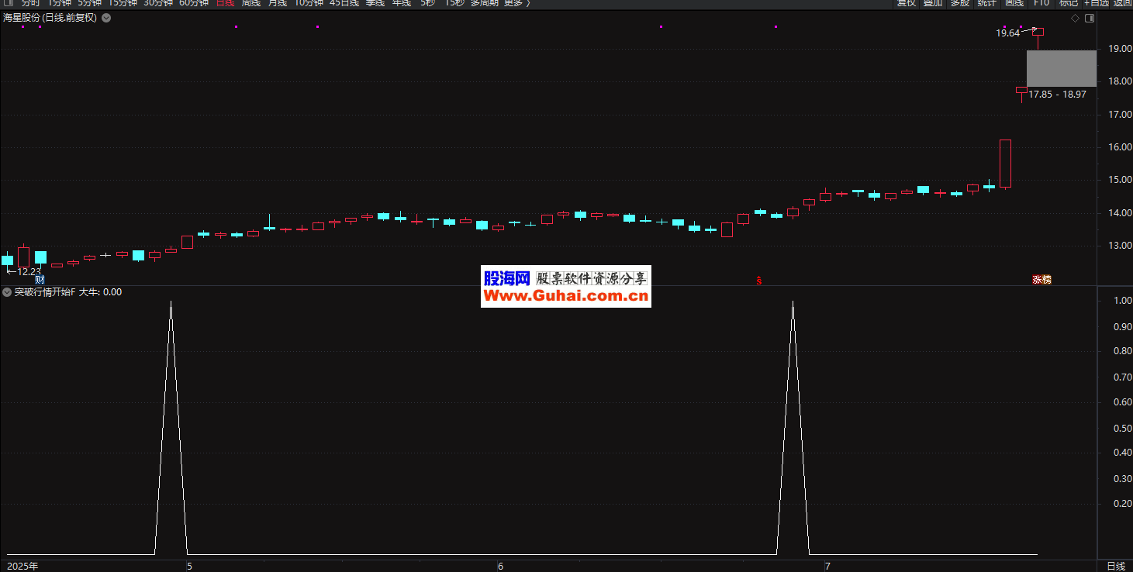
Task: Switch chart to 年线 yearly period
Action: click(401, 3)
